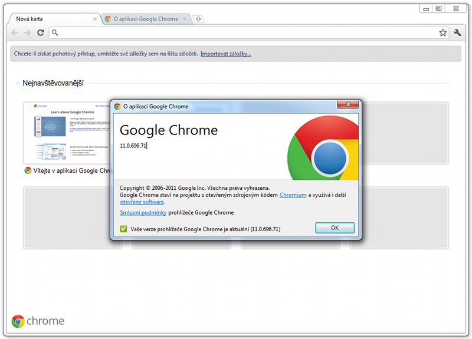Go forward with the forward arrow

27,32
